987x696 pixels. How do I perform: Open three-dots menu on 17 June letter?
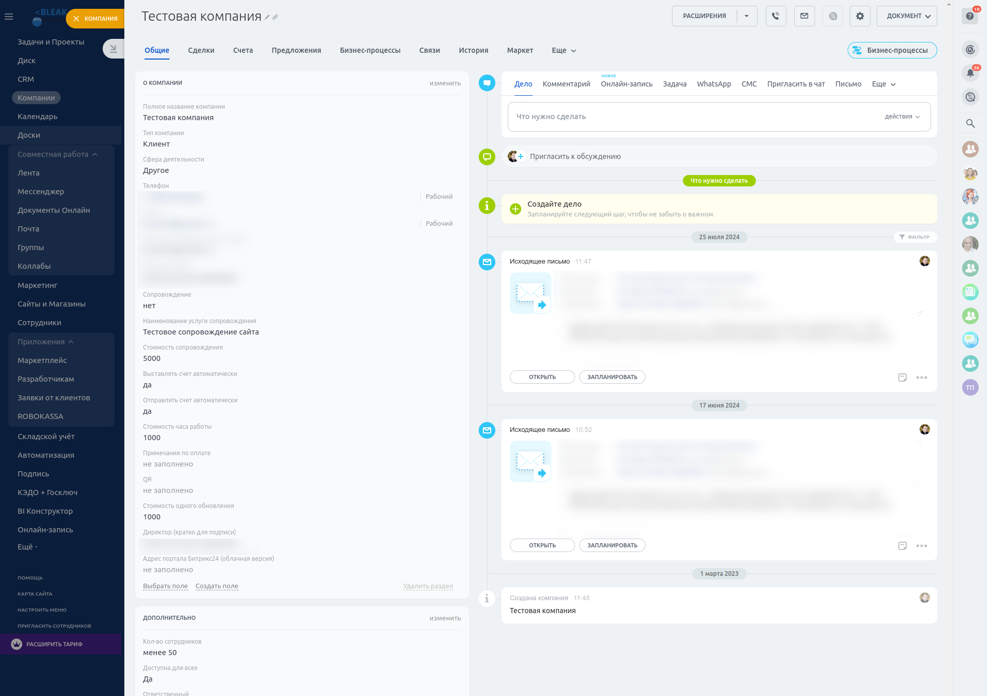(922, 546)
